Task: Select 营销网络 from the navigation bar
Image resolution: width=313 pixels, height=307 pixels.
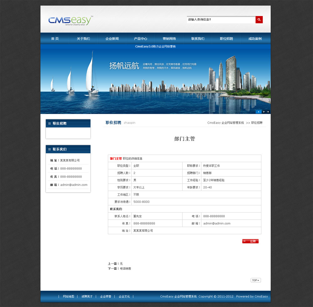Action: (x=169, y=39)
